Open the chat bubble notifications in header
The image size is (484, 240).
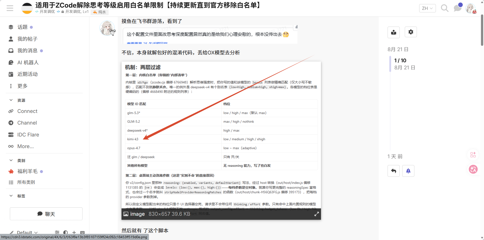tap(457, 8)
